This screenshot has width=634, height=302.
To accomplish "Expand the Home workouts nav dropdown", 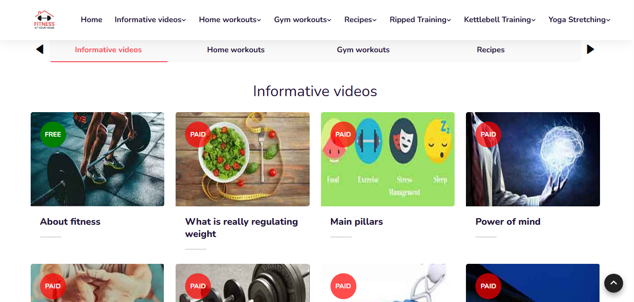I will [230, 20].
